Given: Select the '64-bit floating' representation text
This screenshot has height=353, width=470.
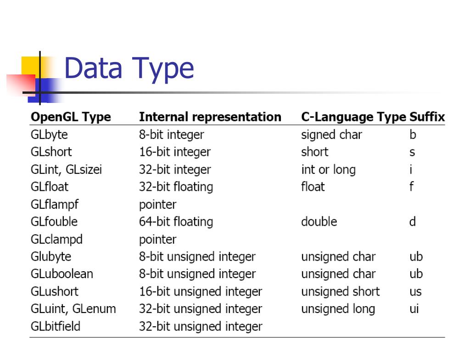Looking at the screenshot, I should pyautogui.click(x=176, y=222).
